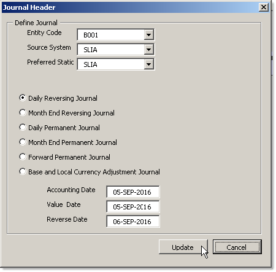Click the Cancel button
276x272 pixels.
point(237,247)
